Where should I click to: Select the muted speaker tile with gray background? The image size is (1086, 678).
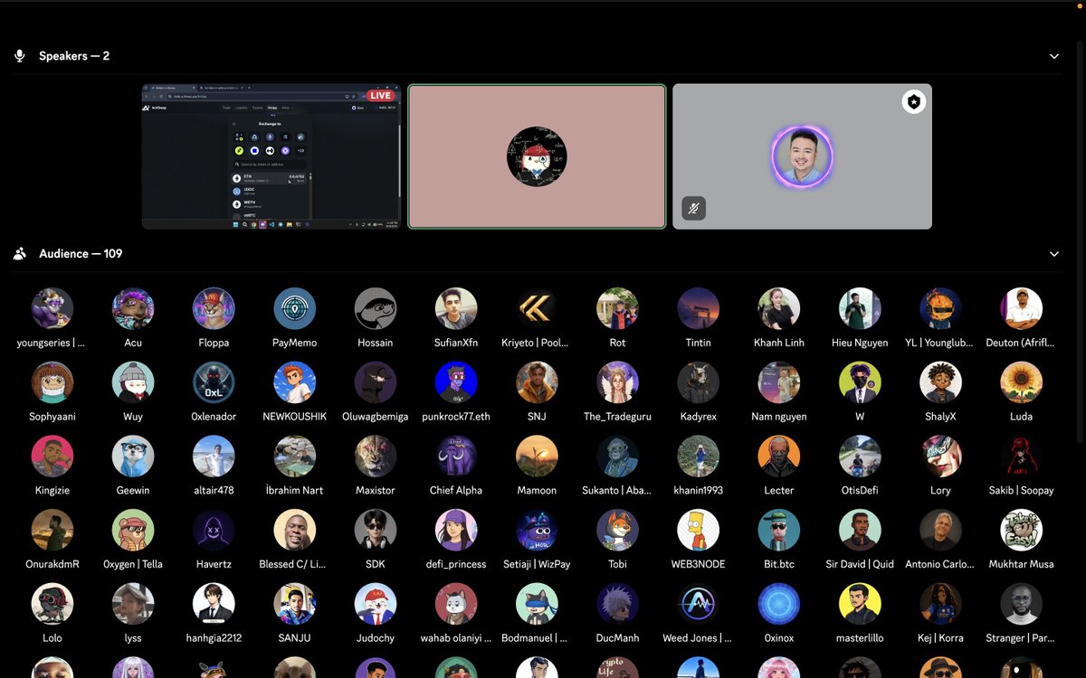click(x=802, y=156)
